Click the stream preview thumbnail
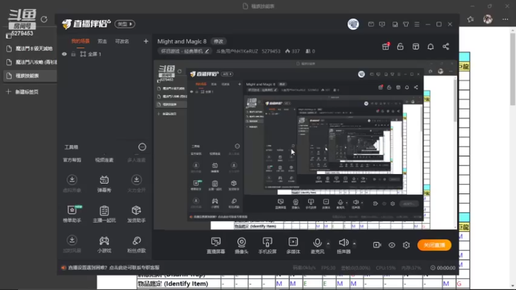Screen dimensions: 516x290 coord(306,145)
